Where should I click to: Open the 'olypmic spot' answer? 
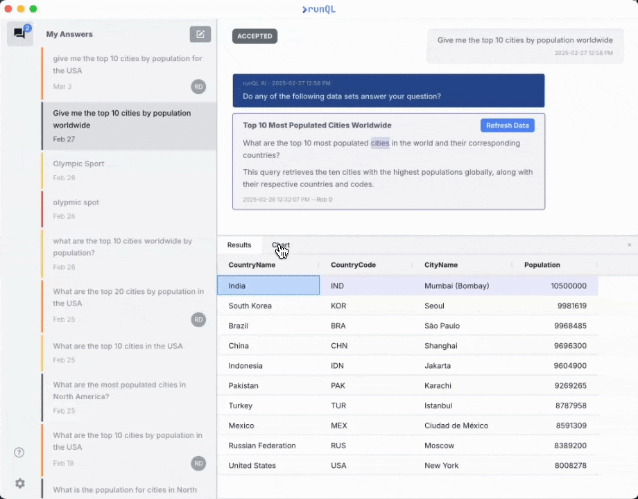point(129,209)
